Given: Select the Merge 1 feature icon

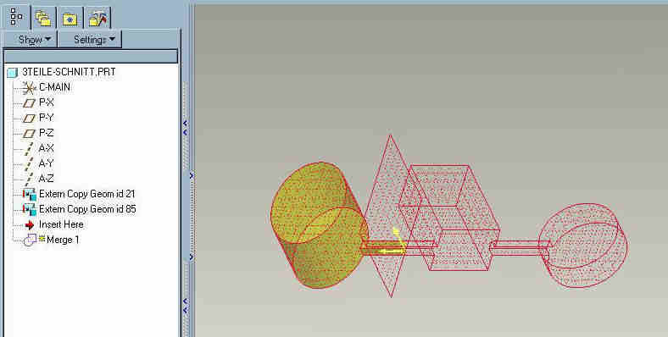Looking at the screenshot, I should point(30,240).
